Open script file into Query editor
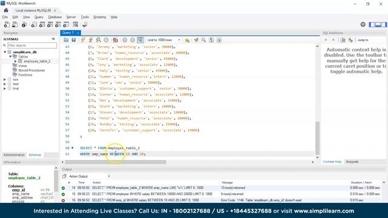 (66, 40)
